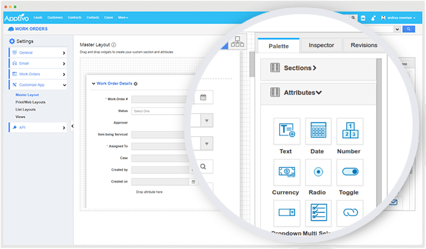Collapse the Attributes group
This screenshot has height=249, width=426.
point(319,93)
